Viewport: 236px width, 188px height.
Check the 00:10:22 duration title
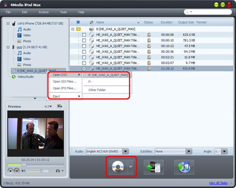click(x=84, y=46)
